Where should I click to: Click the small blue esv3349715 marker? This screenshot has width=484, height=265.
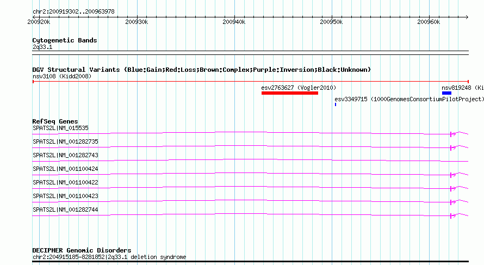pos(336,104)
